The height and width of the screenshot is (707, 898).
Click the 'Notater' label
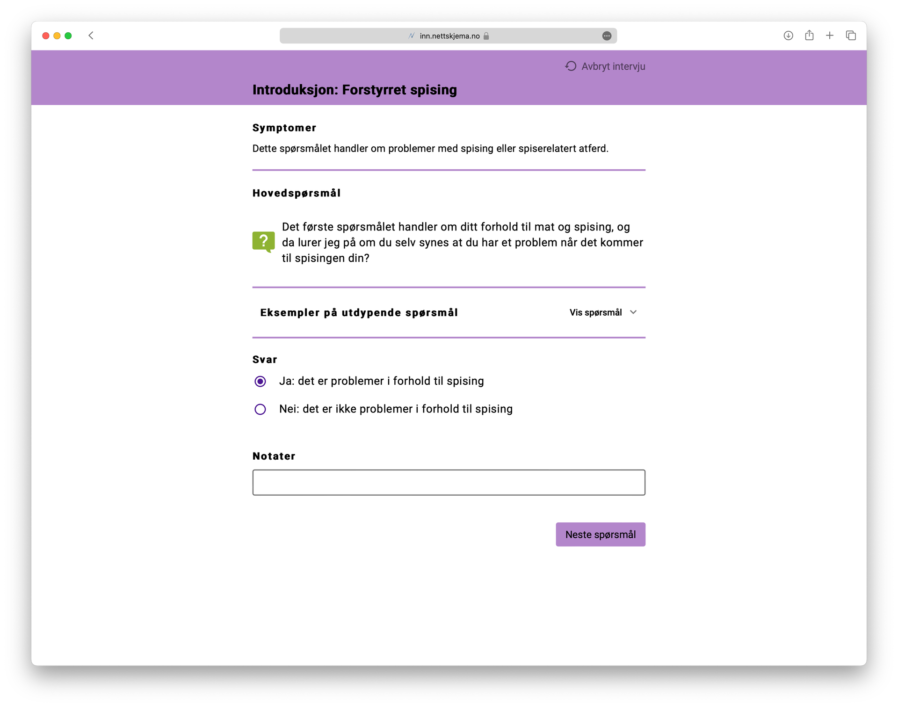click(274, 456)
